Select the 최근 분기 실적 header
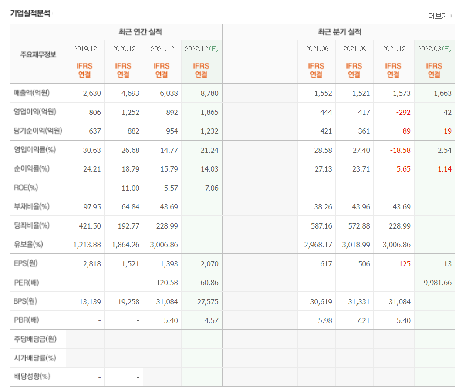The width and height of the screenshot is (459, 387). (340, 32)
